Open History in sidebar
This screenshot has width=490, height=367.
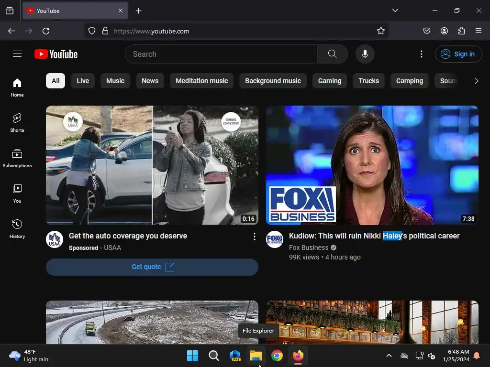17,229
